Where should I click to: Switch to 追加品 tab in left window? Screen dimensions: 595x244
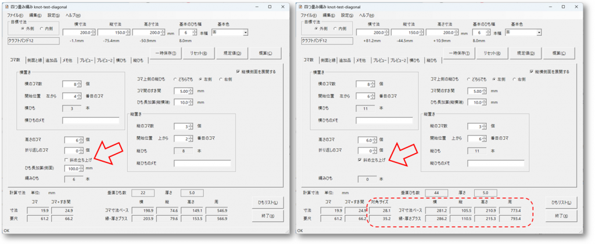tap(52, 60)
